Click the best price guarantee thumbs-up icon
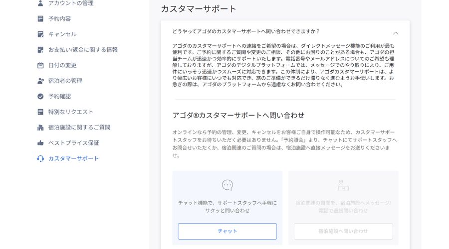The height and width of the screenshot is (249, 449). click(x=40, y=143)
